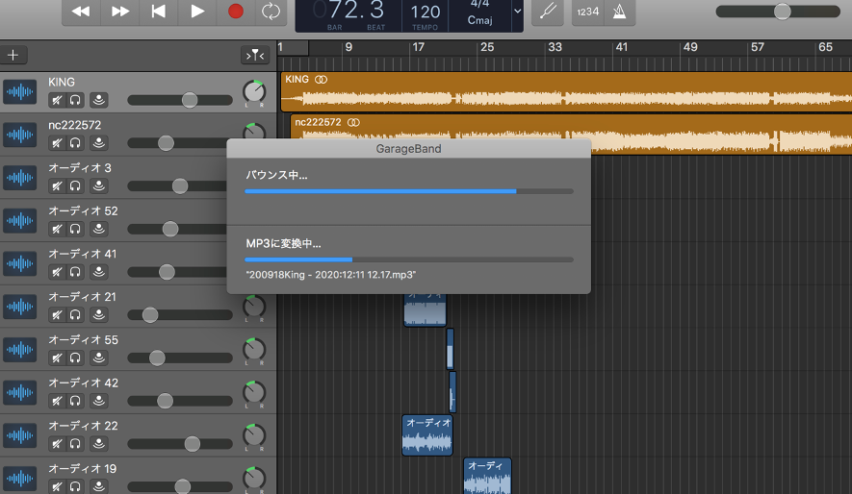Toggle the Cycle loop button

click(x=271, y=12)
